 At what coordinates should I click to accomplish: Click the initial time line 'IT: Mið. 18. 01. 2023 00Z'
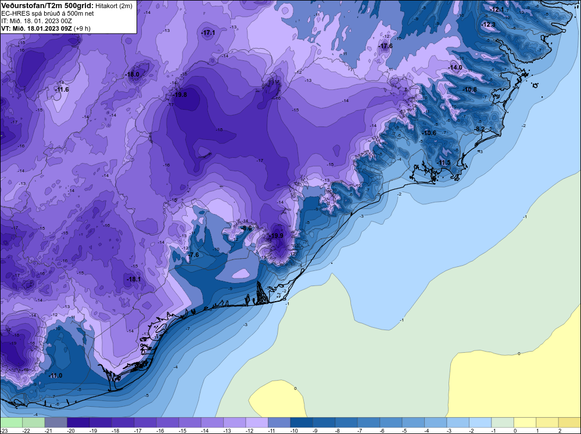(36, 21)
